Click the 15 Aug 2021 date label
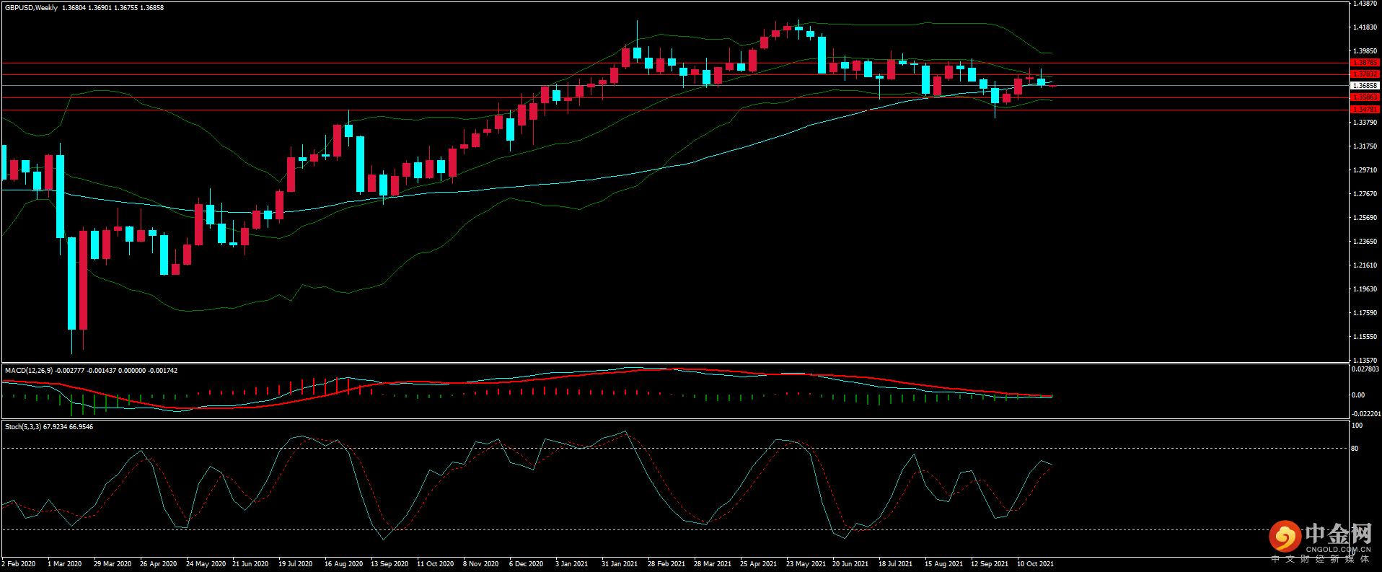 coord(943,564)
